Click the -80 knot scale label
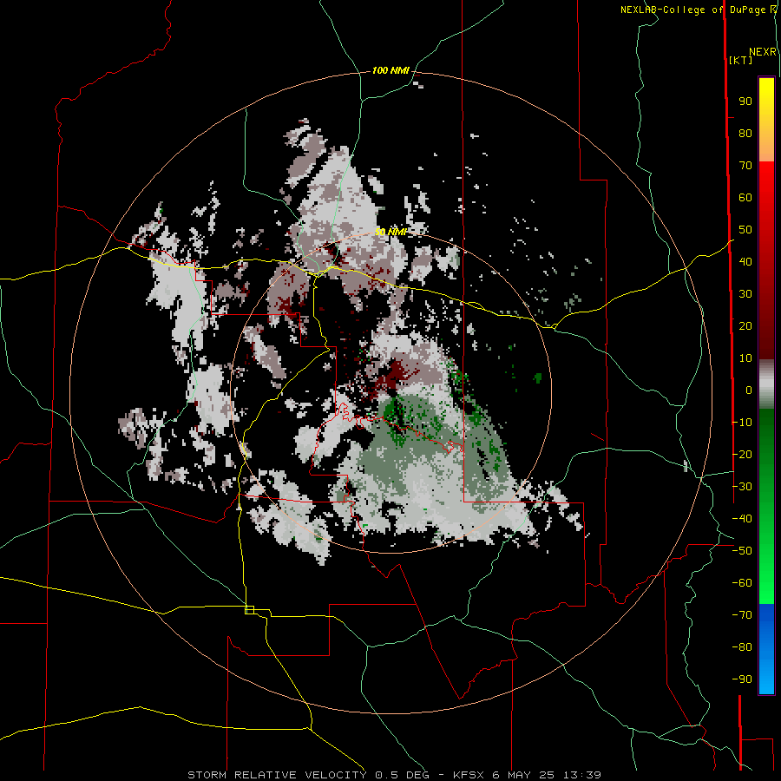The width and height of the screenshot is (781, 781). click(742, 647)
